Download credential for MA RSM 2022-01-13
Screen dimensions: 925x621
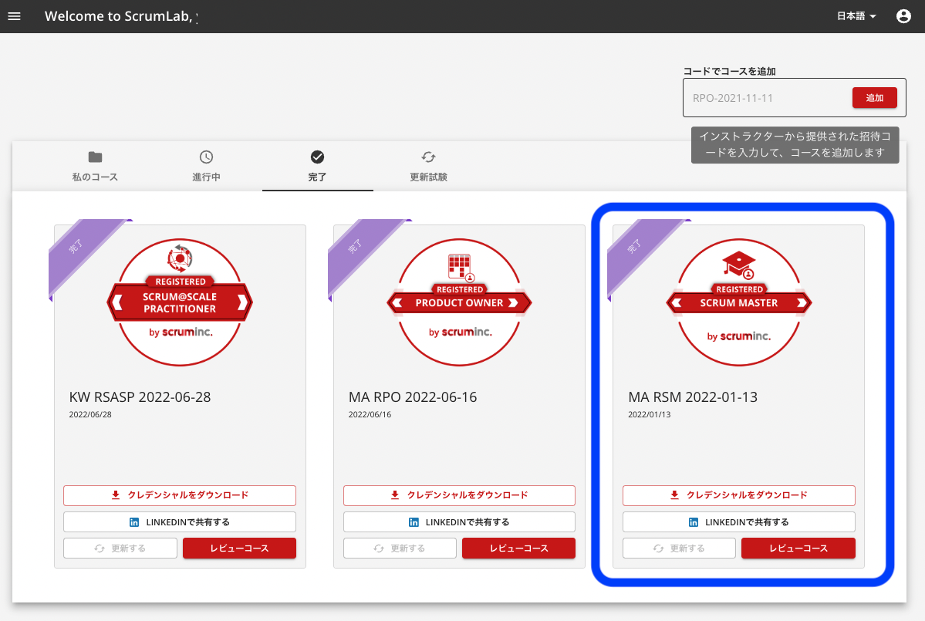(739, 495)
